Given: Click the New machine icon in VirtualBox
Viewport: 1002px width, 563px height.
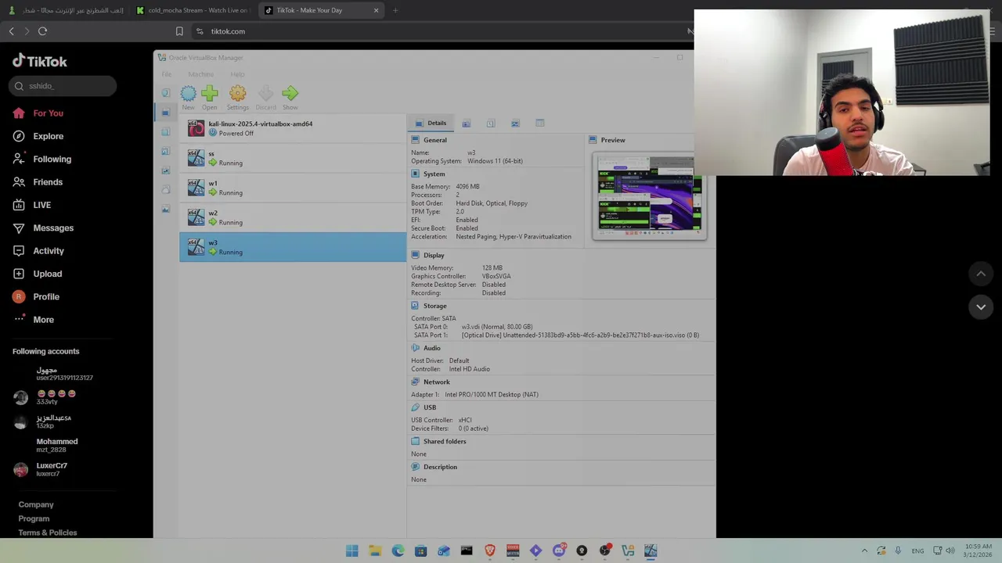Looking at the screenshot, I should pos(189,94).
